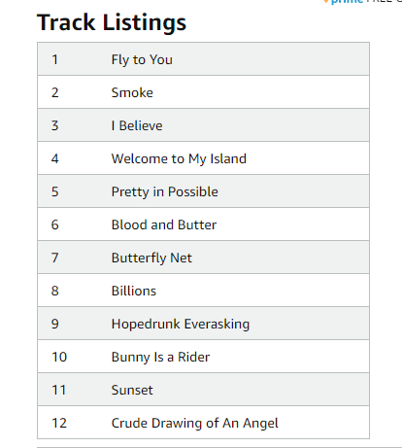Select Bunny Is a Rider track
The width and height of the screenshot is (402, 448).
point(203,357)
